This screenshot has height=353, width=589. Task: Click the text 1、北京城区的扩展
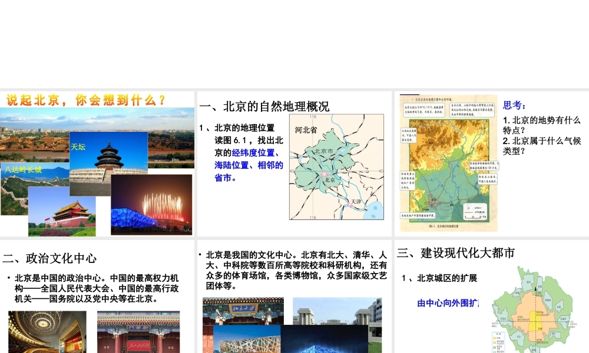(439, 278)
